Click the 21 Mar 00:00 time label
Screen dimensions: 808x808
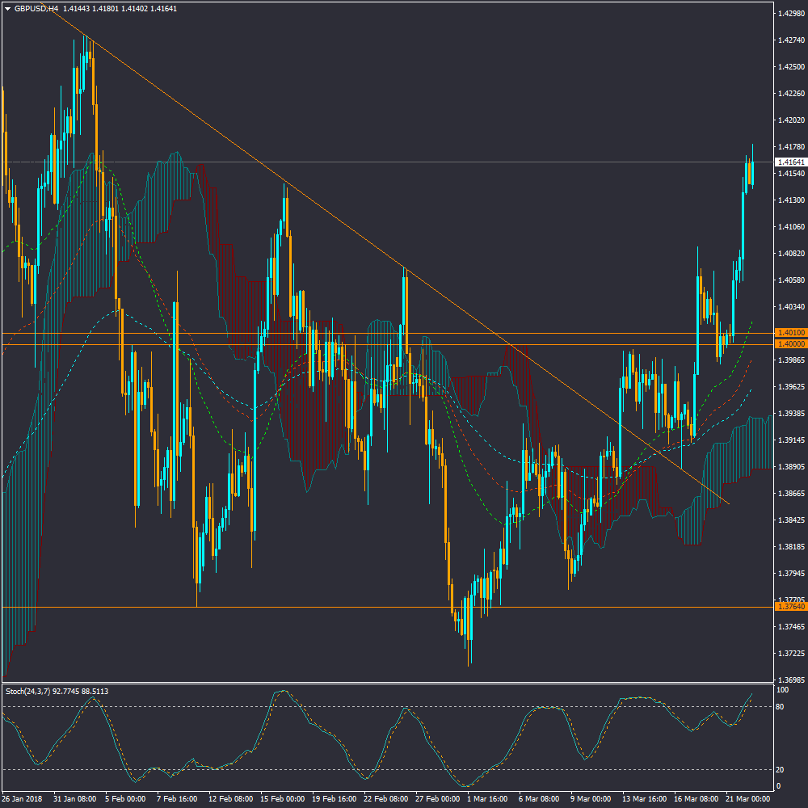point(747,799)
